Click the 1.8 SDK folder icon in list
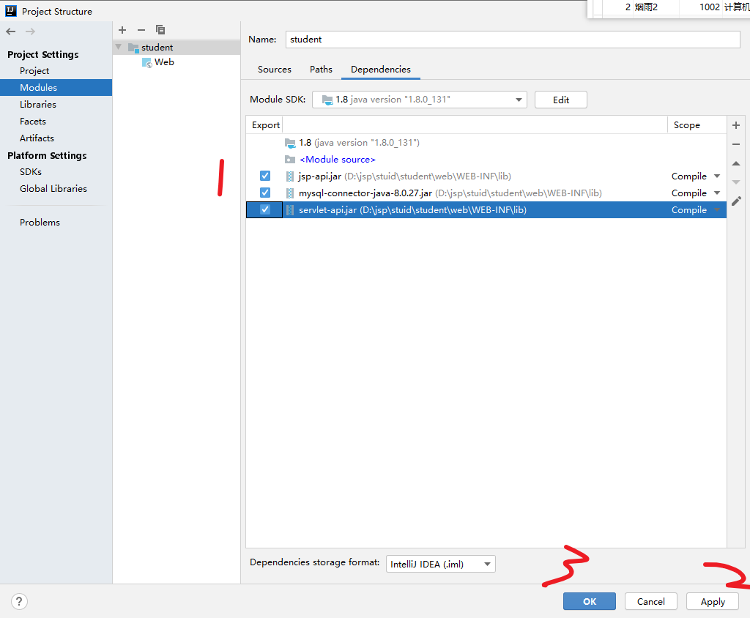This screenshot has height=618, width=750. (x=290, y=143)
